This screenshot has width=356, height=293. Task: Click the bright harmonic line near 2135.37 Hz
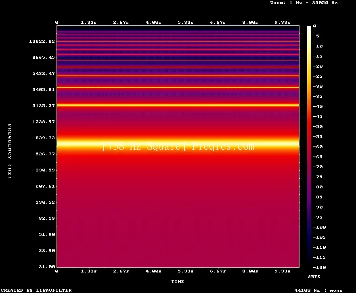click(178, 105)
